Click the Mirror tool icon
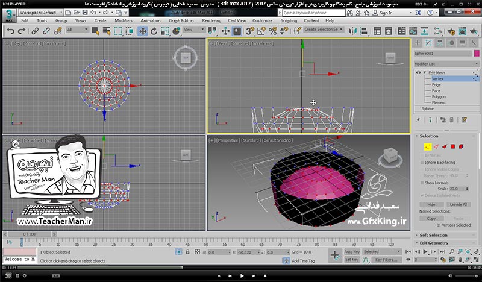Viewport: 482px width, 282px height. 352,31
